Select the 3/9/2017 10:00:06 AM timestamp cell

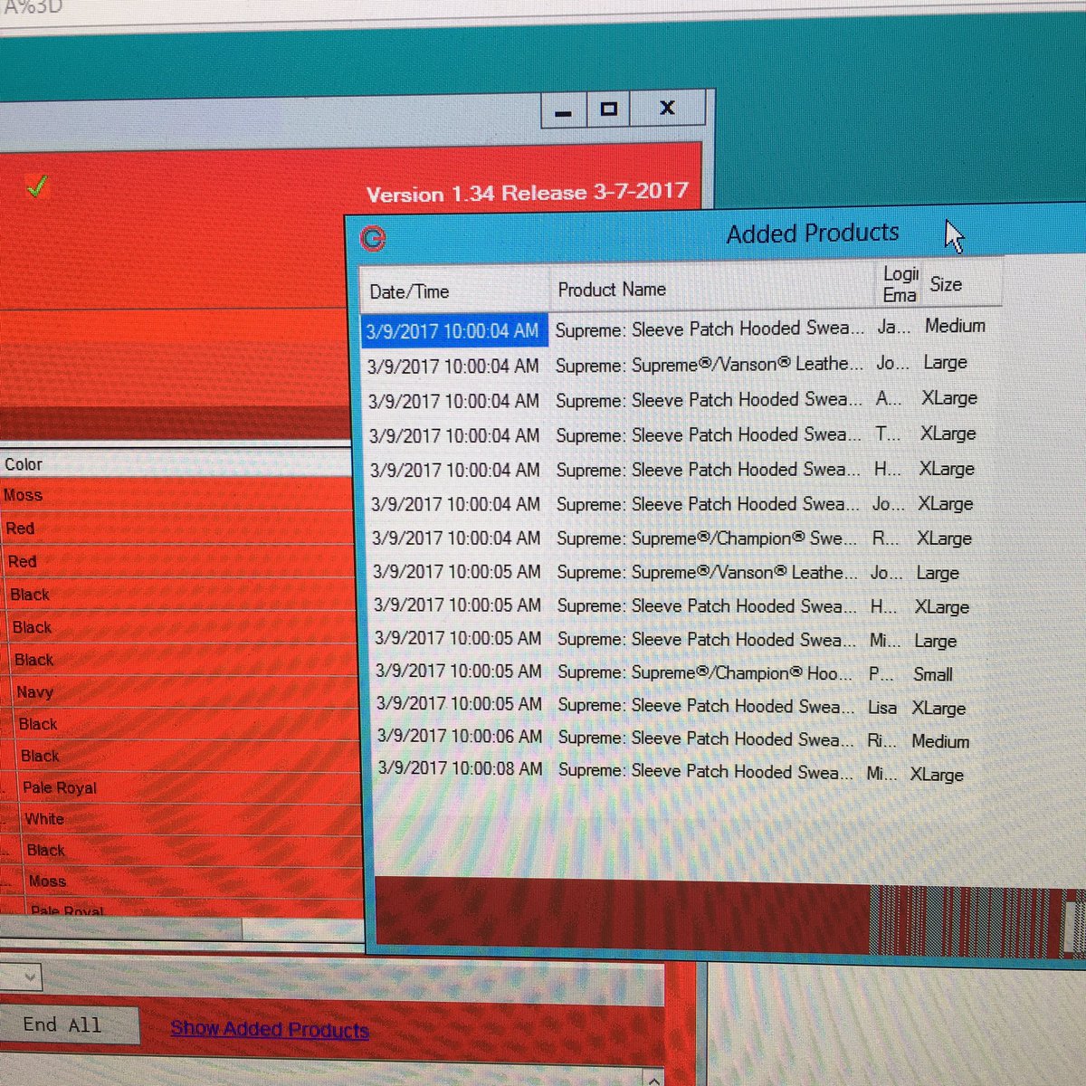coord(460,737)
